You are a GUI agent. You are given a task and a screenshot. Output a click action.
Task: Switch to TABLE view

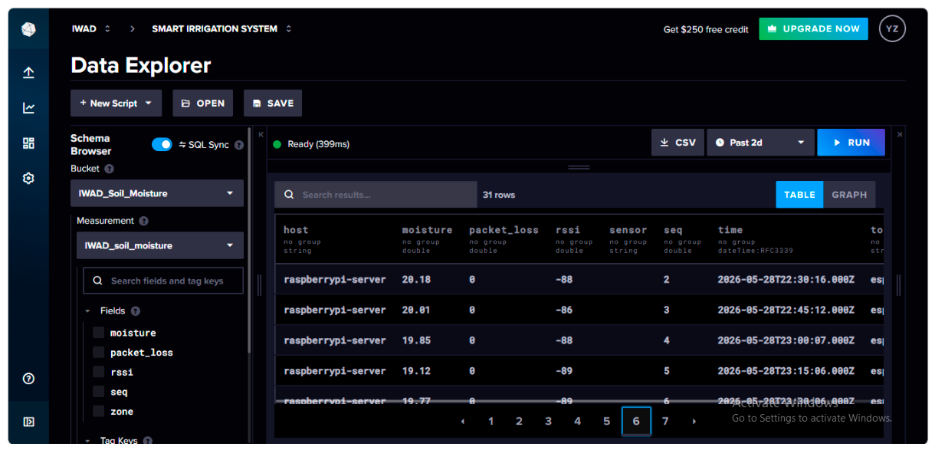point(799,195)
